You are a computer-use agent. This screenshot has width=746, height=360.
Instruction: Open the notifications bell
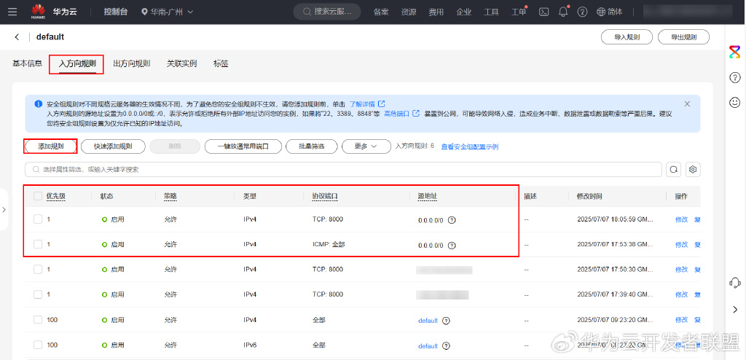(x=564, y=12)
